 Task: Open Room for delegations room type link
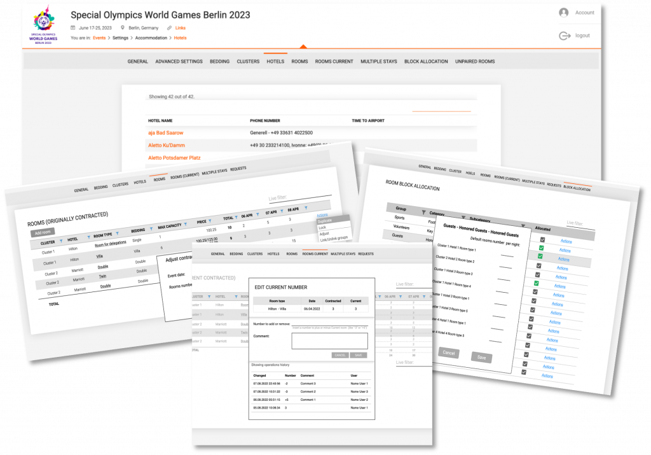click(111, 244)
